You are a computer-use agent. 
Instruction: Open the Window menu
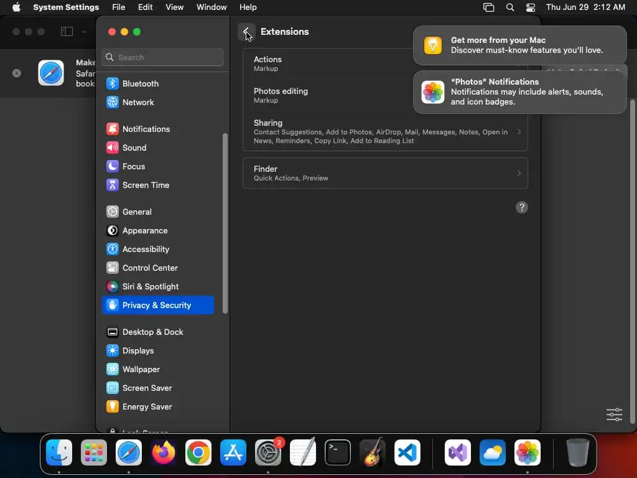(212, 7)
